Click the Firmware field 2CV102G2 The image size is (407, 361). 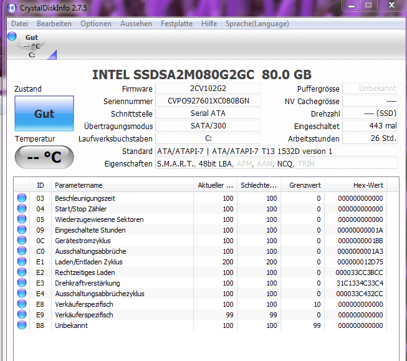pyautogui.click(x=208, y=89)
